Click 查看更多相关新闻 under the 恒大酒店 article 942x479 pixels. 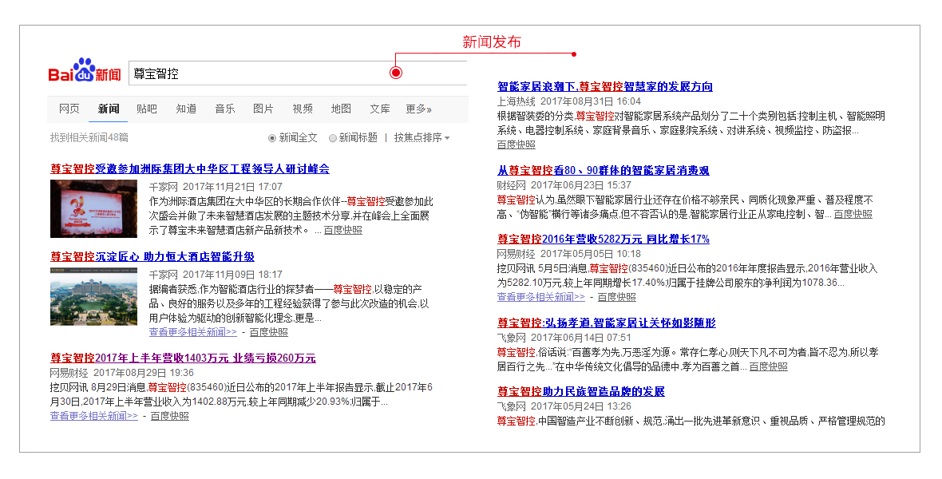[193, 332]
